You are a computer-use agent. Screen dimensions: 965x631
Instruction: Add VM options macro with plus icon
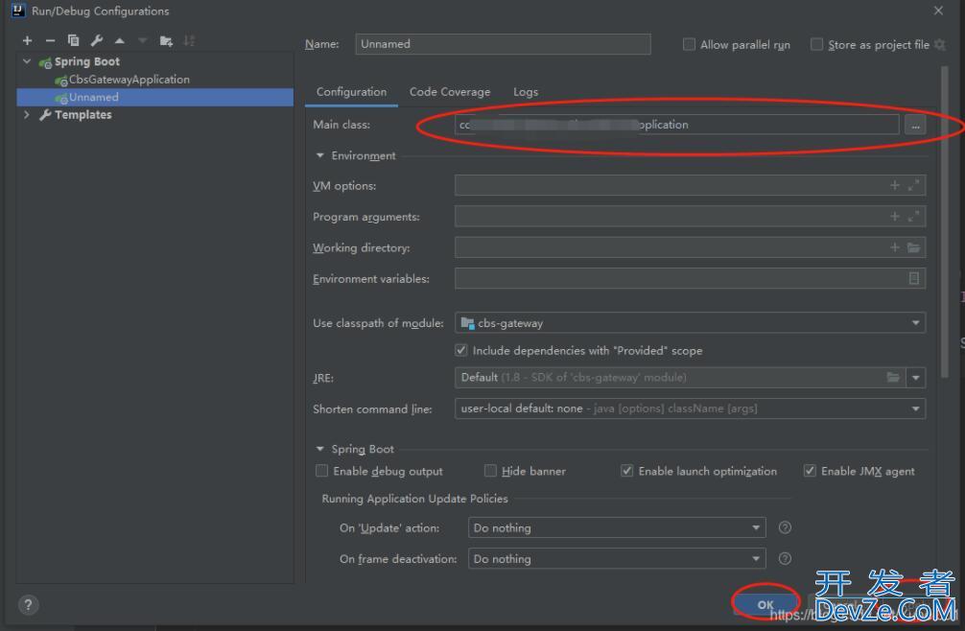pyautogui.click(x=895, y=185)
